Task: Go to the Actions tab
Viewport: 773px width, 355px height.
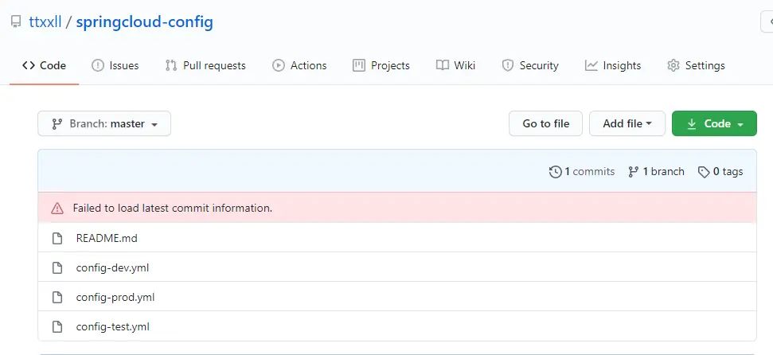Action: [x=299, y=65]
